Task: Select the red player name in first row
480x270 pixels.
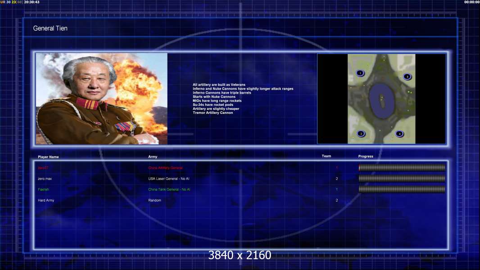Action: click(x=43, y=168)
